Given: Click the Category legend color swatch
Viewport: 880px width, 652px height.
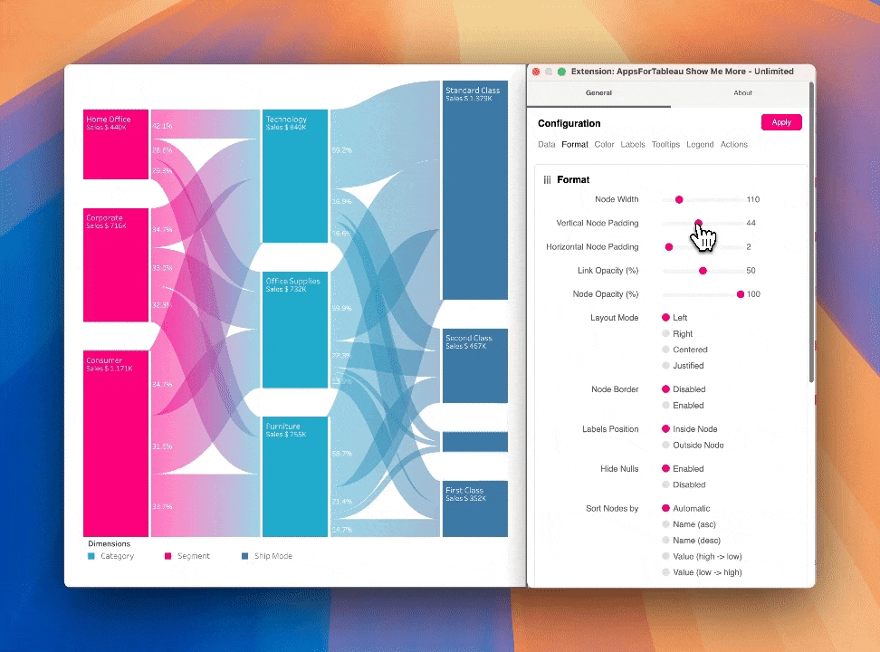Looking at the screenshot, I should (91, 556).
